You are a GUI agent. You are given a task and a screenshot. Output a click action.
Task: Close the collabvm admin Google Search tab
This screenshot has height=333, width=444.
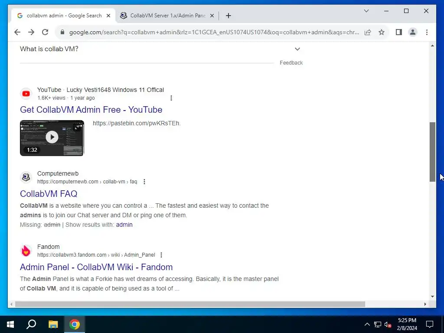pos(108,16)
